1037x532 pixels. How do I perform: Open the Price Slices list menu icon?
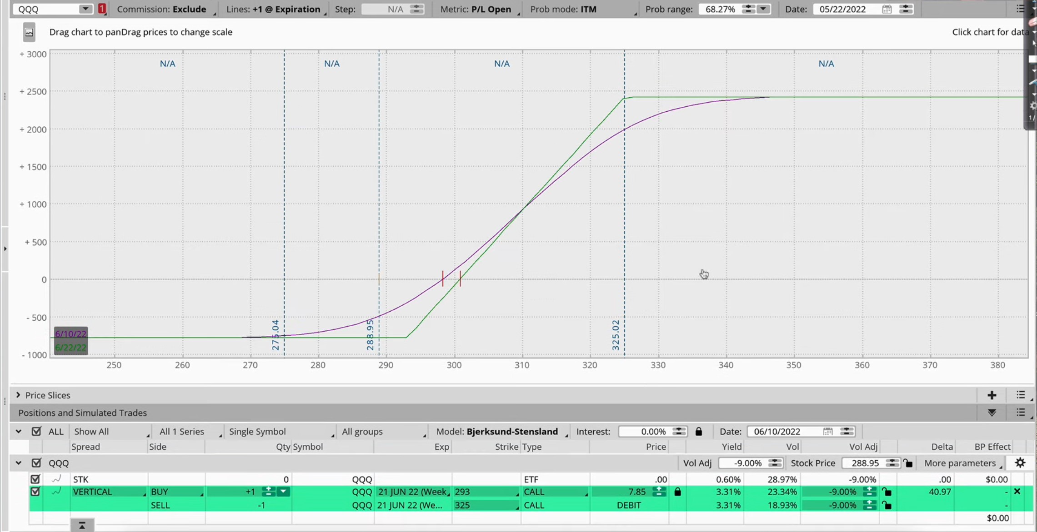tap(1021, 395)
